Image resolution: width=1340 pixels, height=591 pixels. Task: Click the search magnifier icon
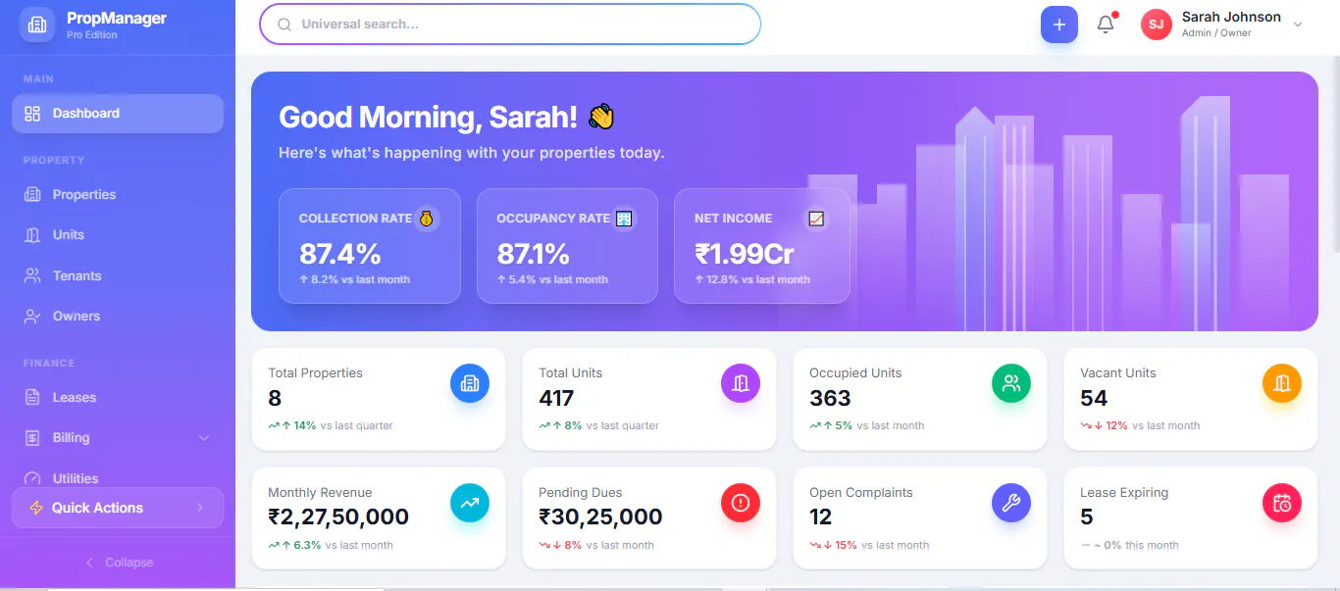(284, 25)
